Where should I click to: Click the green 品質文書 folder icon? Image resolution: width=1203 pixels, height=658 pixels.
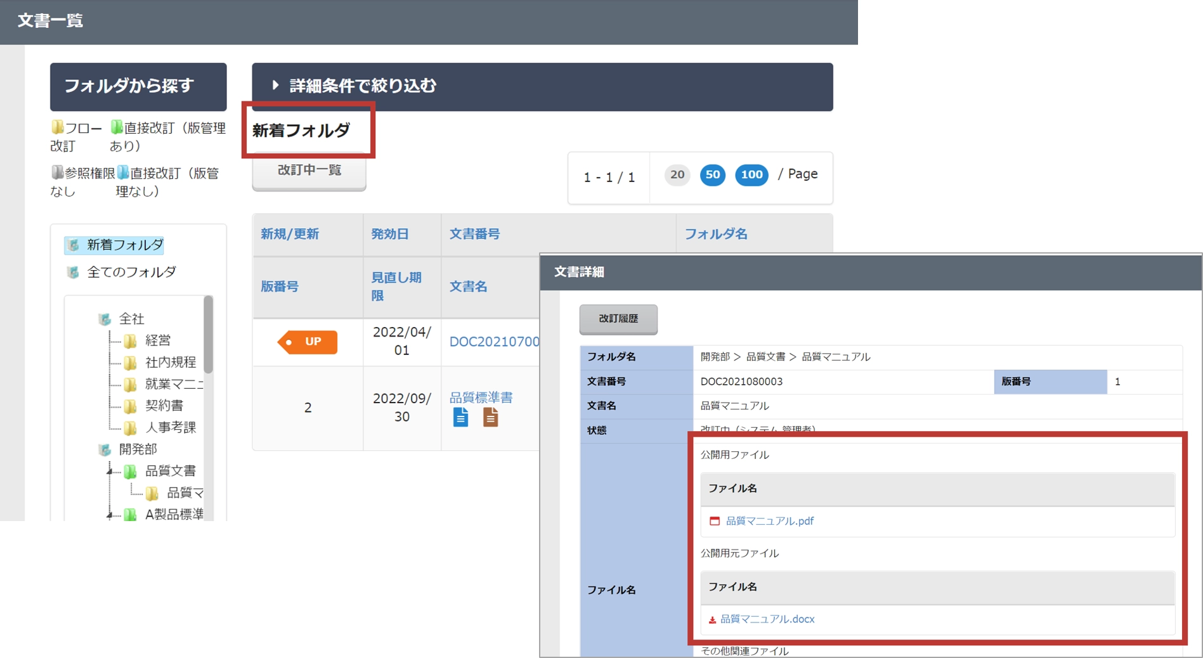[x=130, y=471]
